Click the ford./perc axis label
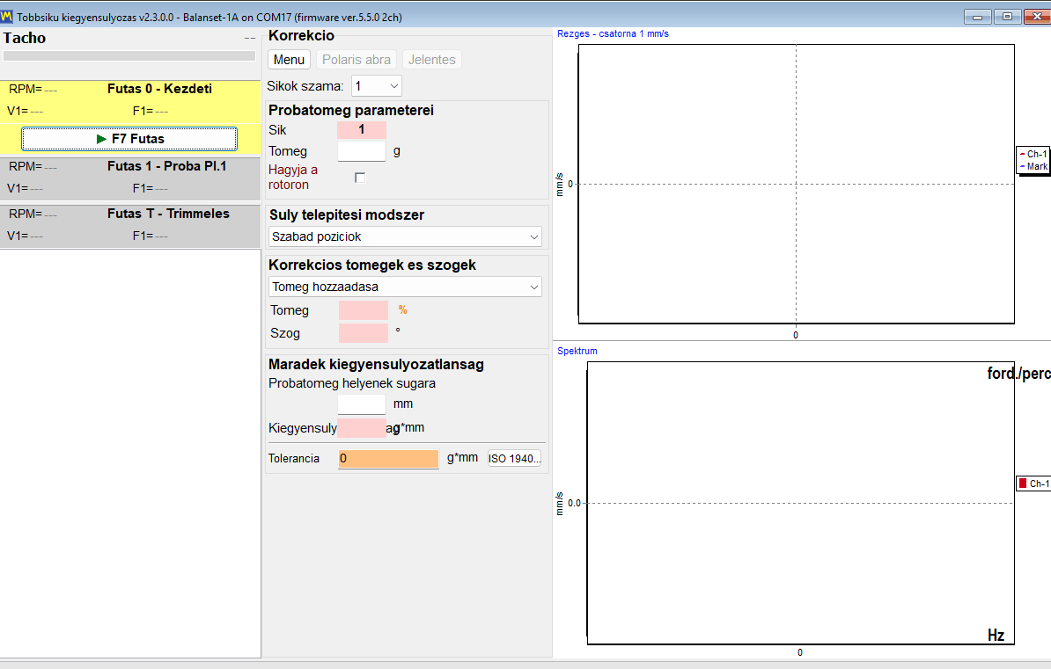1051x669 pixels. tap(1018, 373)
